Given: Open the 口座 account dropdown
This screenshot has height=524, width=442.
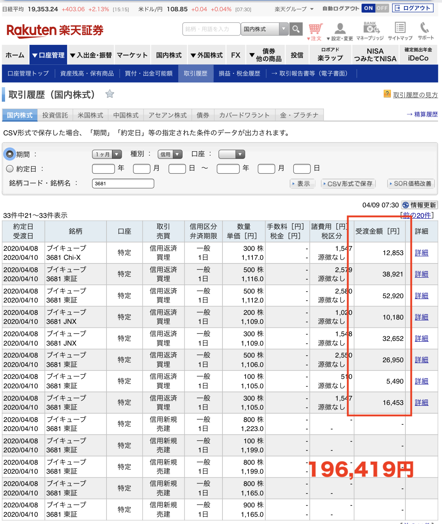Looking at the screenshot, I should [x=232, y=155].
